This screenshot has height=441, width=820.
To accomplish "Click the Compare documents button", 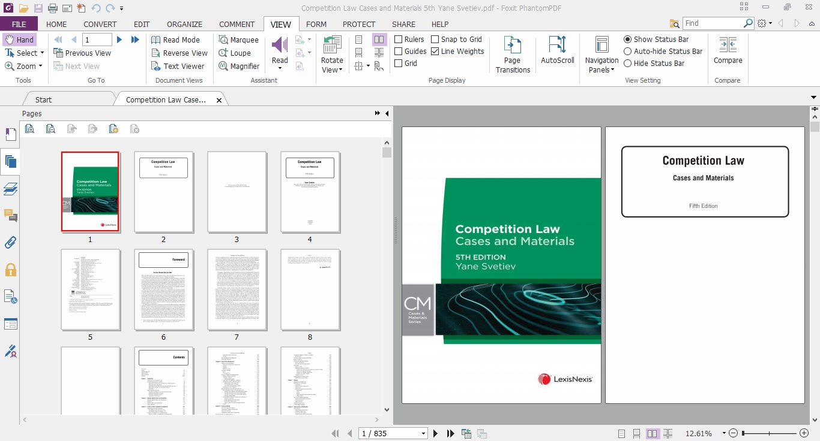I will coord(728,50).
